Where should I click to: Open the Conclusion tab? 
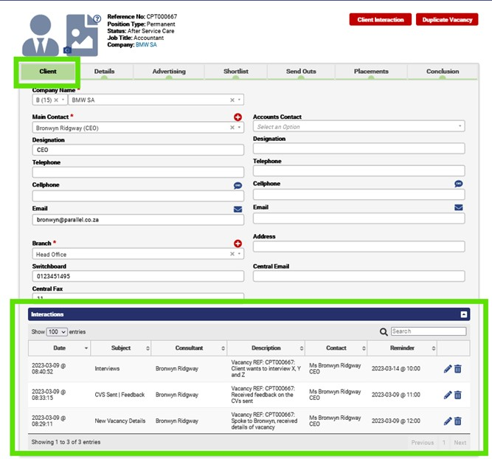pos(443,72)
